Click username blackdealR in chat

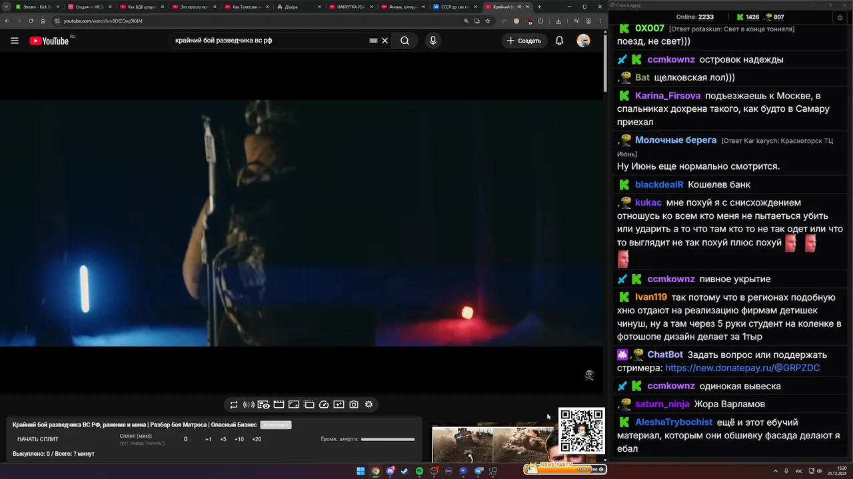(659, 184)
